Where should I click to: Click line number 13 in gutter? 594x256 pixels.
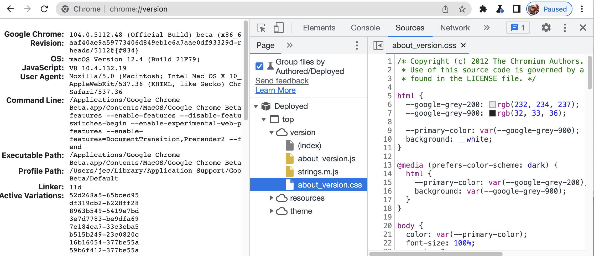pyautogui.click(x=387, y=165)
